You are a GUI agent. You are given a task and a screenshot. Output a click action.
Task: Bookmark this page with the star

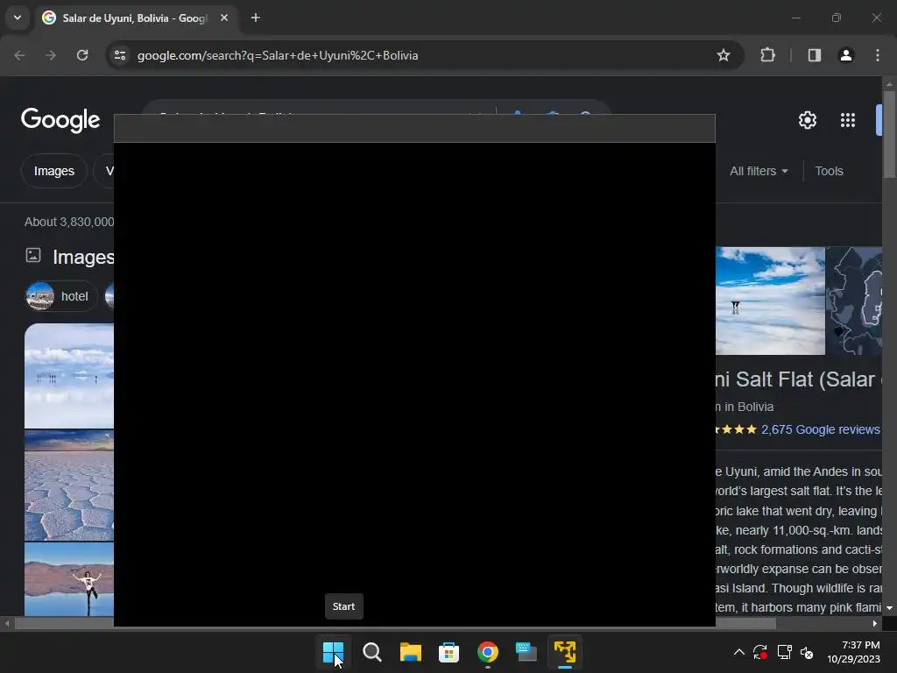(x=723, y=55)
